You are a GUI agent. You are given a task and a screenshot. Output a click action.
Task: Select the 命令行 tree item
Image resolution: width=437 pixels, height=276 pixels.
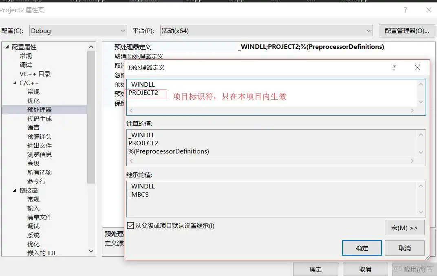click(37, 181)
